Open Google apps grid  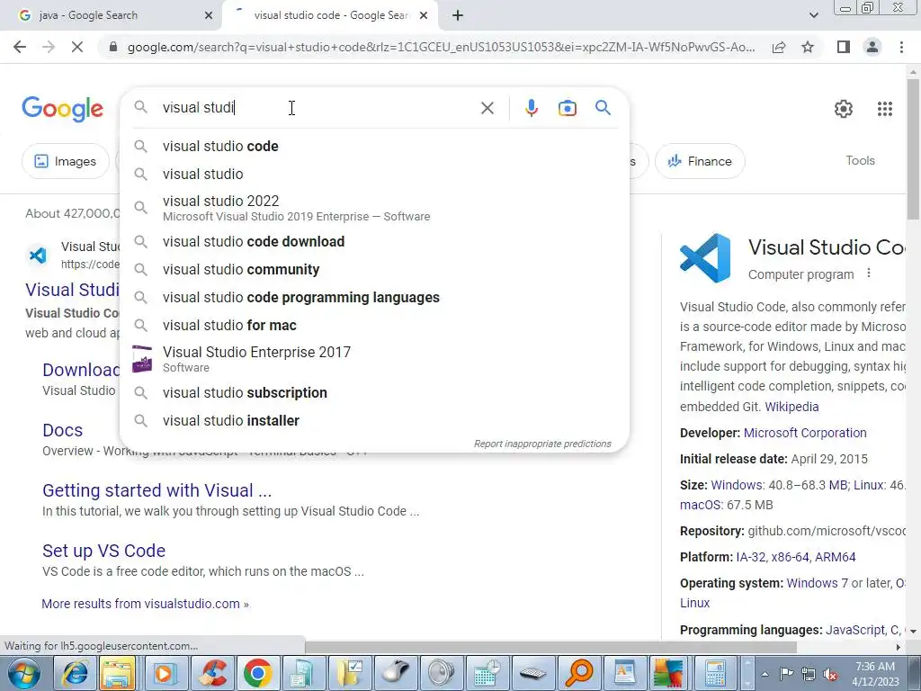point(885,109)
